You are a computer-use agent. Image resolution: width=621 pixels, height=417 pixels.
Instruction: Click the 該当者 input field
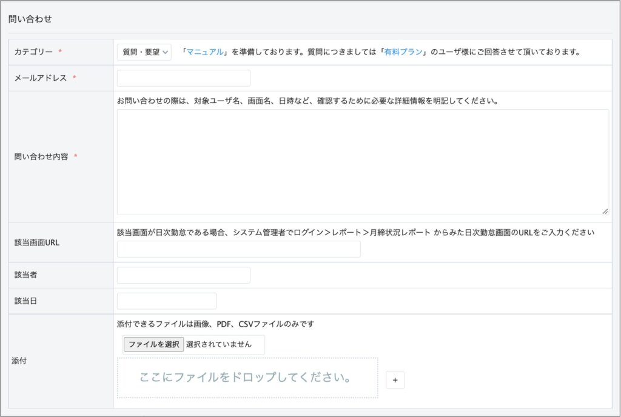[183, 275]
